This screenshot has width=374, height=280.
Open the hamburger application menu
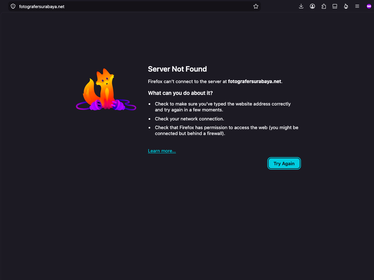click(x=357, y=6)
